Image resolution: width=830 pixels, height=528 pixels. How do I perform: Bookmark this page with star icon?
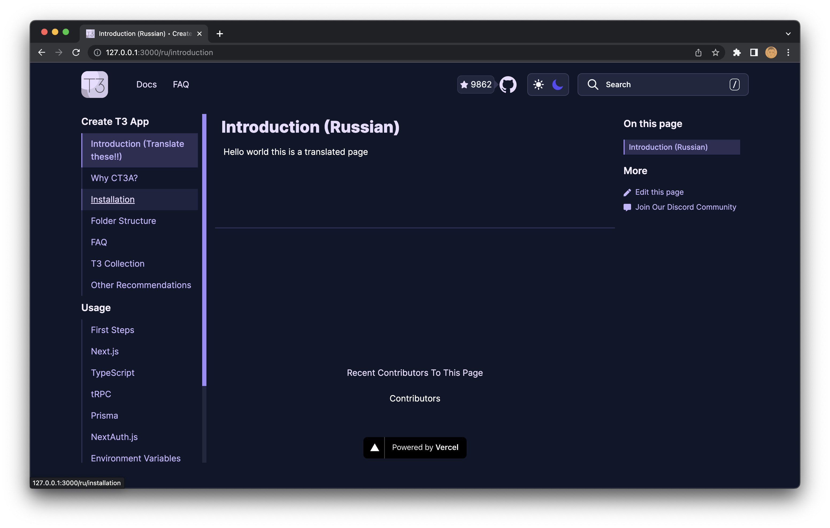[715, 52]
